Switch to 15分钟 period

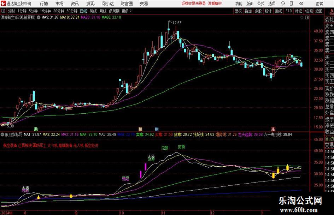[45, 11]
